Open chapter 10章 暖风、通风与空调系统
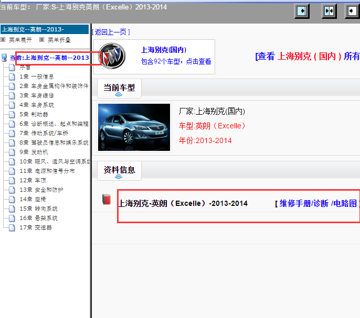The width and height of the screenshot is (360, 318). pyautogui.click(x=55, y=162)
